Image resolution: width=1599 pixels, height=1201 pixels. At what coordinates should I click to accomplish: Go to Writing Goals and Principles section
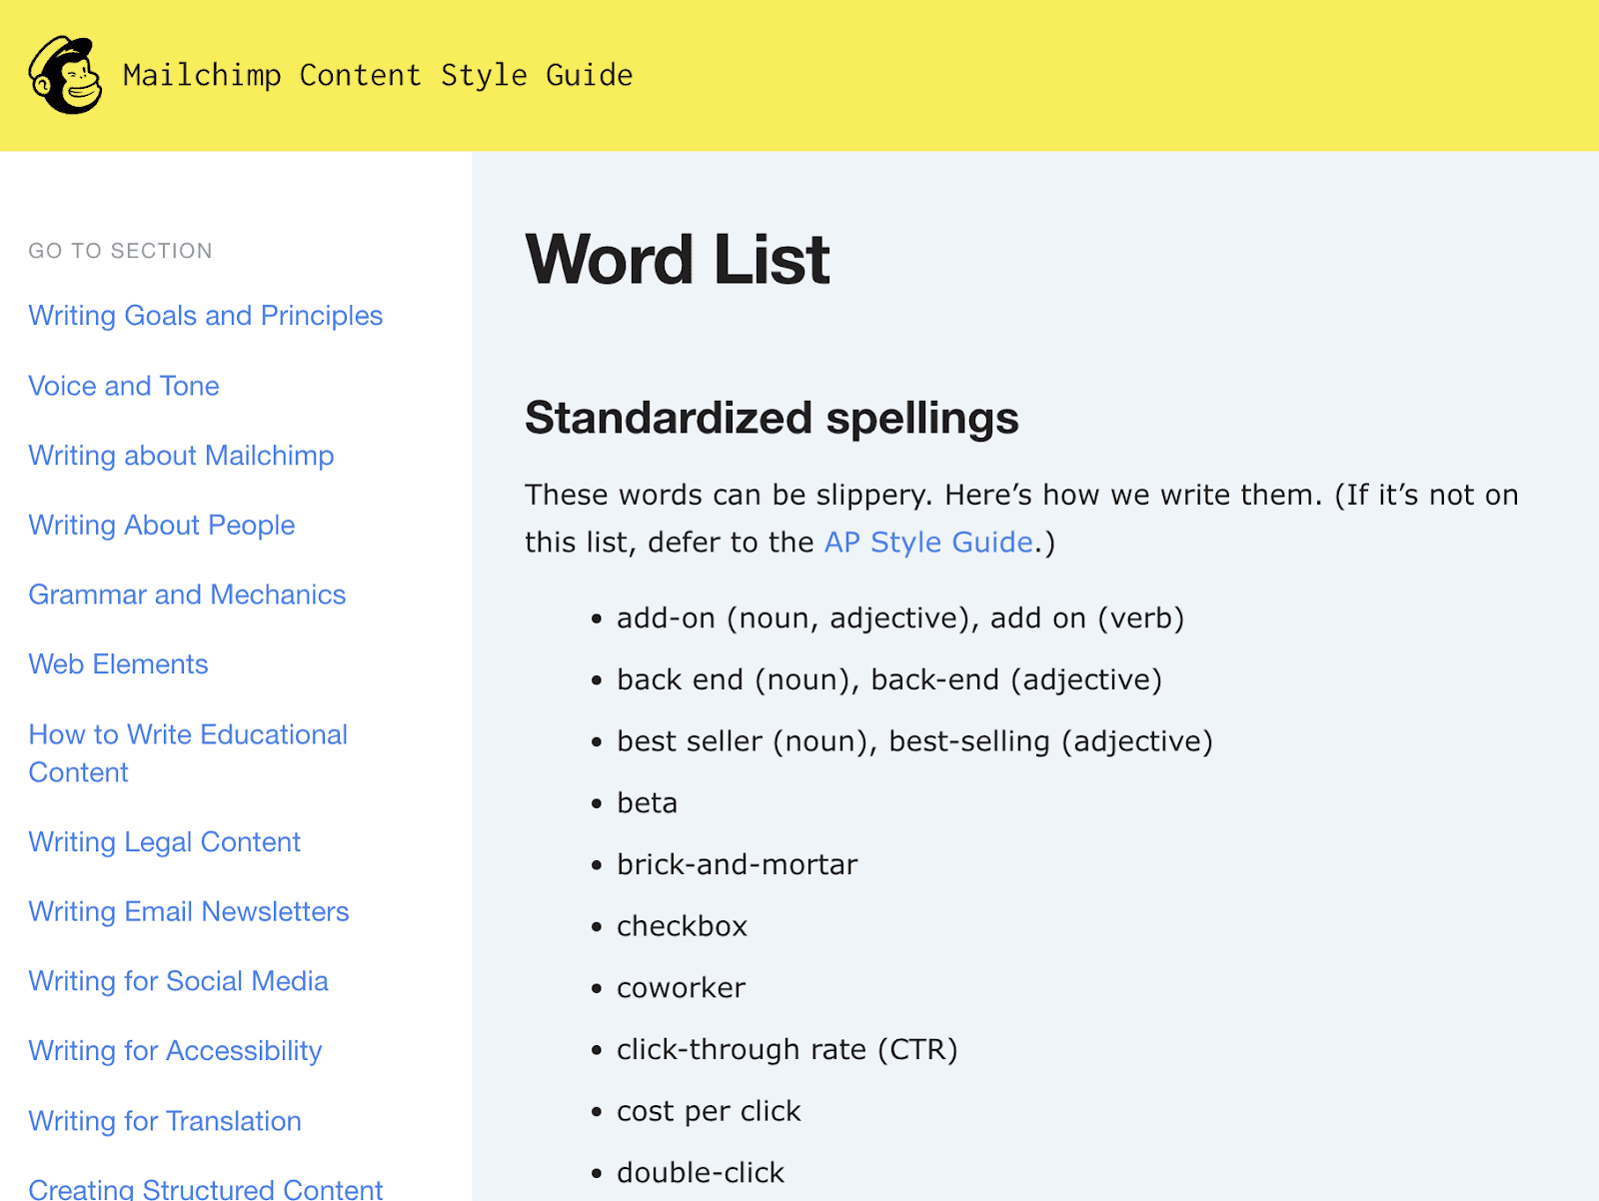coord(206,316)
